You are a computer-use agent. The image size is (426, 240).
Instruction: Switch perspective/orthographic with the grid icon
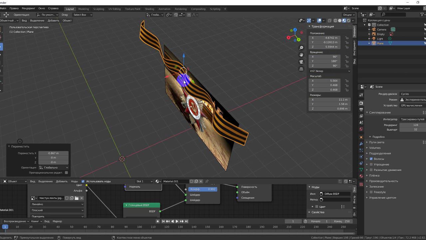click(x=301, y=69)
